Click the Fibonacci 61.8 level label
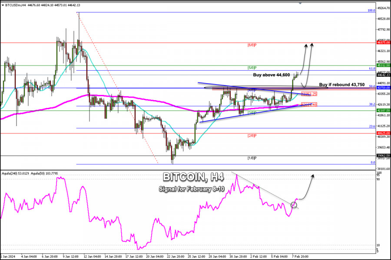The image size is (391, 260). coord(372,68)
